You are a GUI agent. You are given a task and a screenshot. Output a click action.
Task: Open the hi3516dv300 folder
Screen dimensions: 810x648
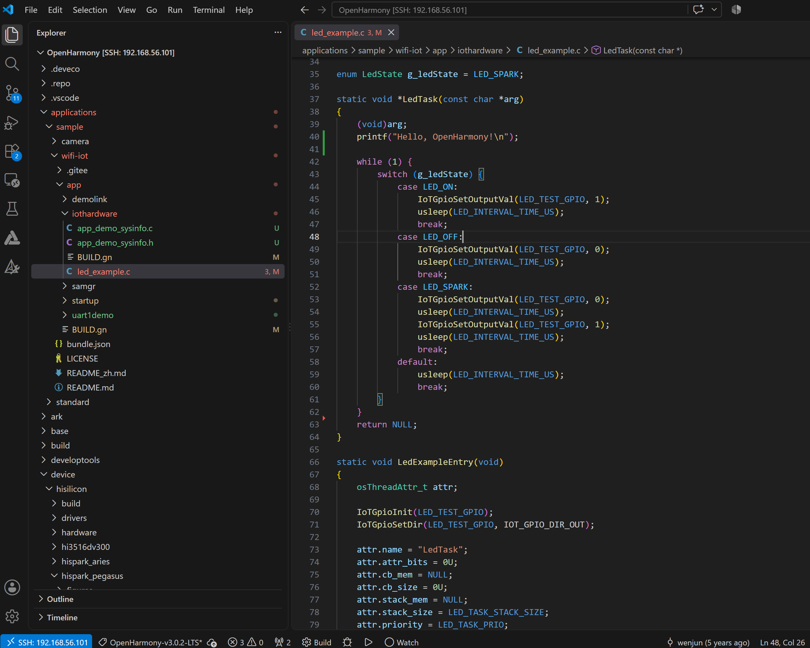tap(158, 547)
